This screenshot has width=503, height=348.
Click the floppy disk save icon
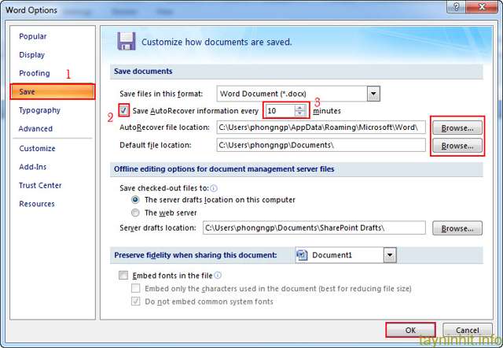pos(126,42)
